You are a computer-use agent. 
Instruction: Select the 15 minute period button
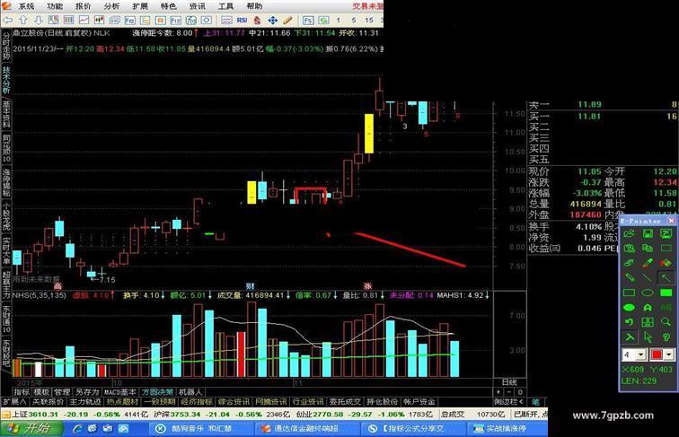point(369,20)
